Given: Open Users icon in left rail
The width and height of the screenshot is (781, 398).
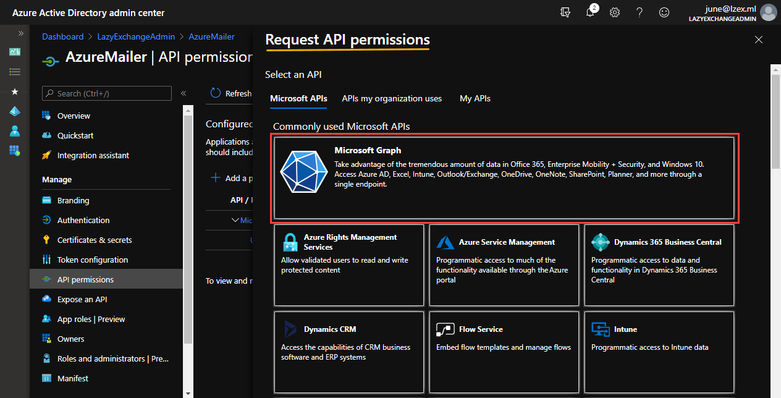Looking at the screenshot, I should [15, 131].
